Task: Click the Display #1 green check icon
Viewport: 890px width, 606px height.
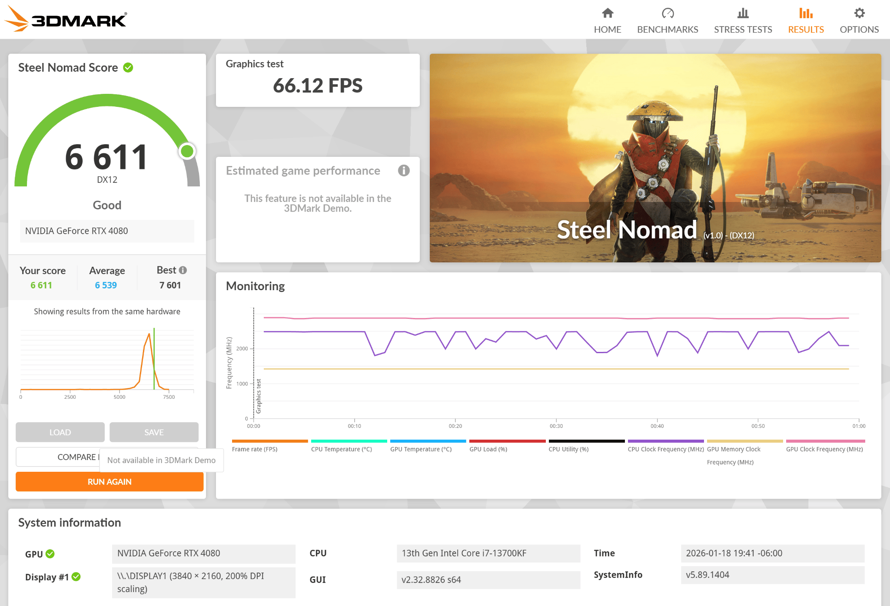Action: [x=76, y=577]
